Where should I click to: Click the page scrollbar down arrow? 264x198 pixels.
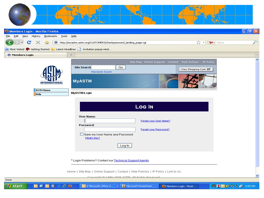coord(257,176)
